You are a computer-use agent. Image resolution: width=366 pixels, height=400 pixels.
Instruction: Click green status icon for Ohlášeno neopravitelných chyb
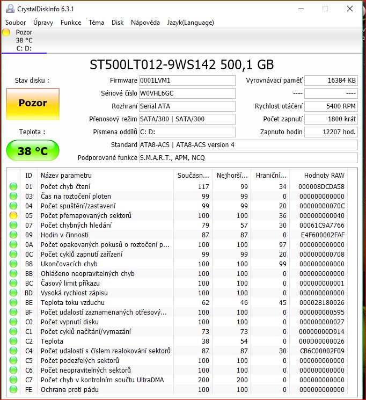tap(13, 273)
